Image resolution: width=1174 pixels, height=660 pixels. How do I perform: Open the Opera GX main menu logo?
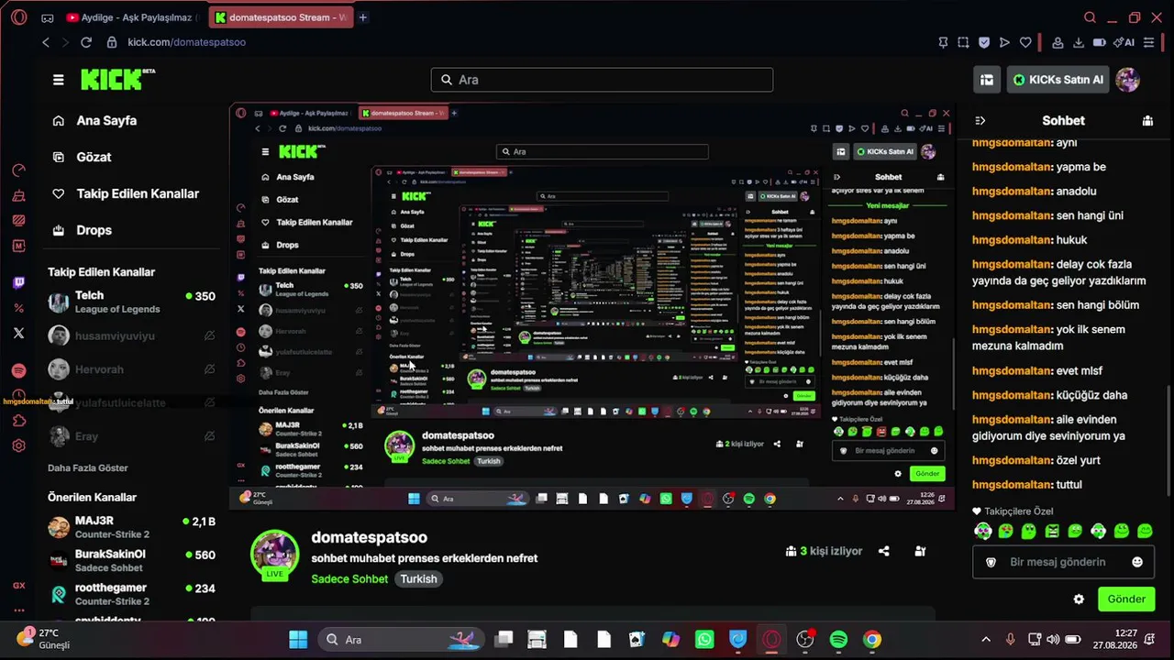pyautogui.click(x=18, y=17)
